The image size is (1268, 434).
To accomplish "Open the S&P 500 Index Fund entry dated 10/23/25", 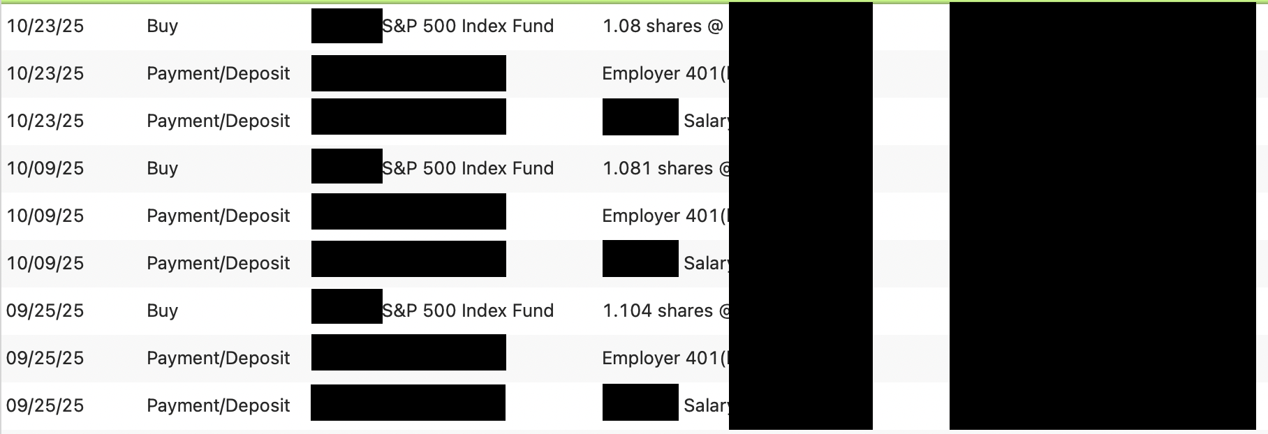I will (468, 26).
